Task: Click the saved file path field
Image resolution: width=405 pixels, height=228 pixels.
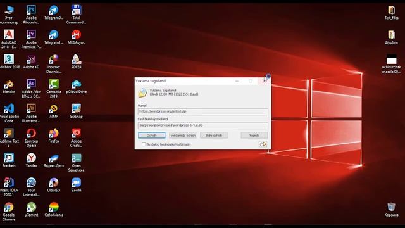Action: pos(203,125)
